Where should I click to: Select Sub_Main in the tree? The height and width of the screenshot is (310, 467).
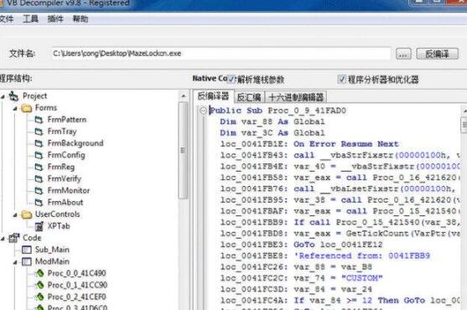coord(52,250)
